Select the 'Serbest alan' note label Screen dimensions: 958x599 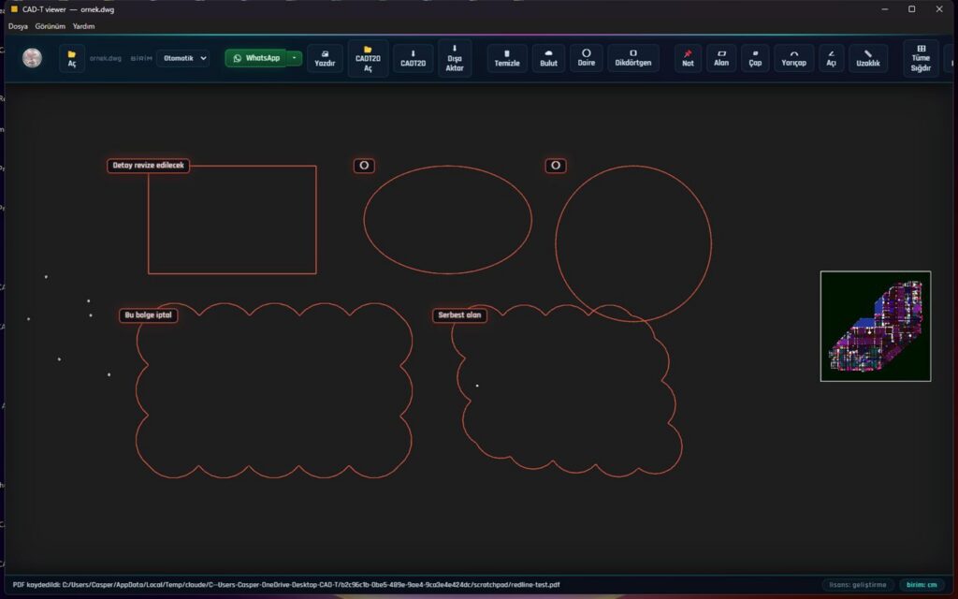459,315
